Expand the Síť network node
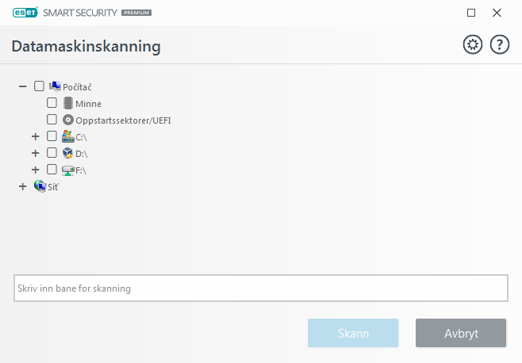522x363 pixels. tap(22, 186)
